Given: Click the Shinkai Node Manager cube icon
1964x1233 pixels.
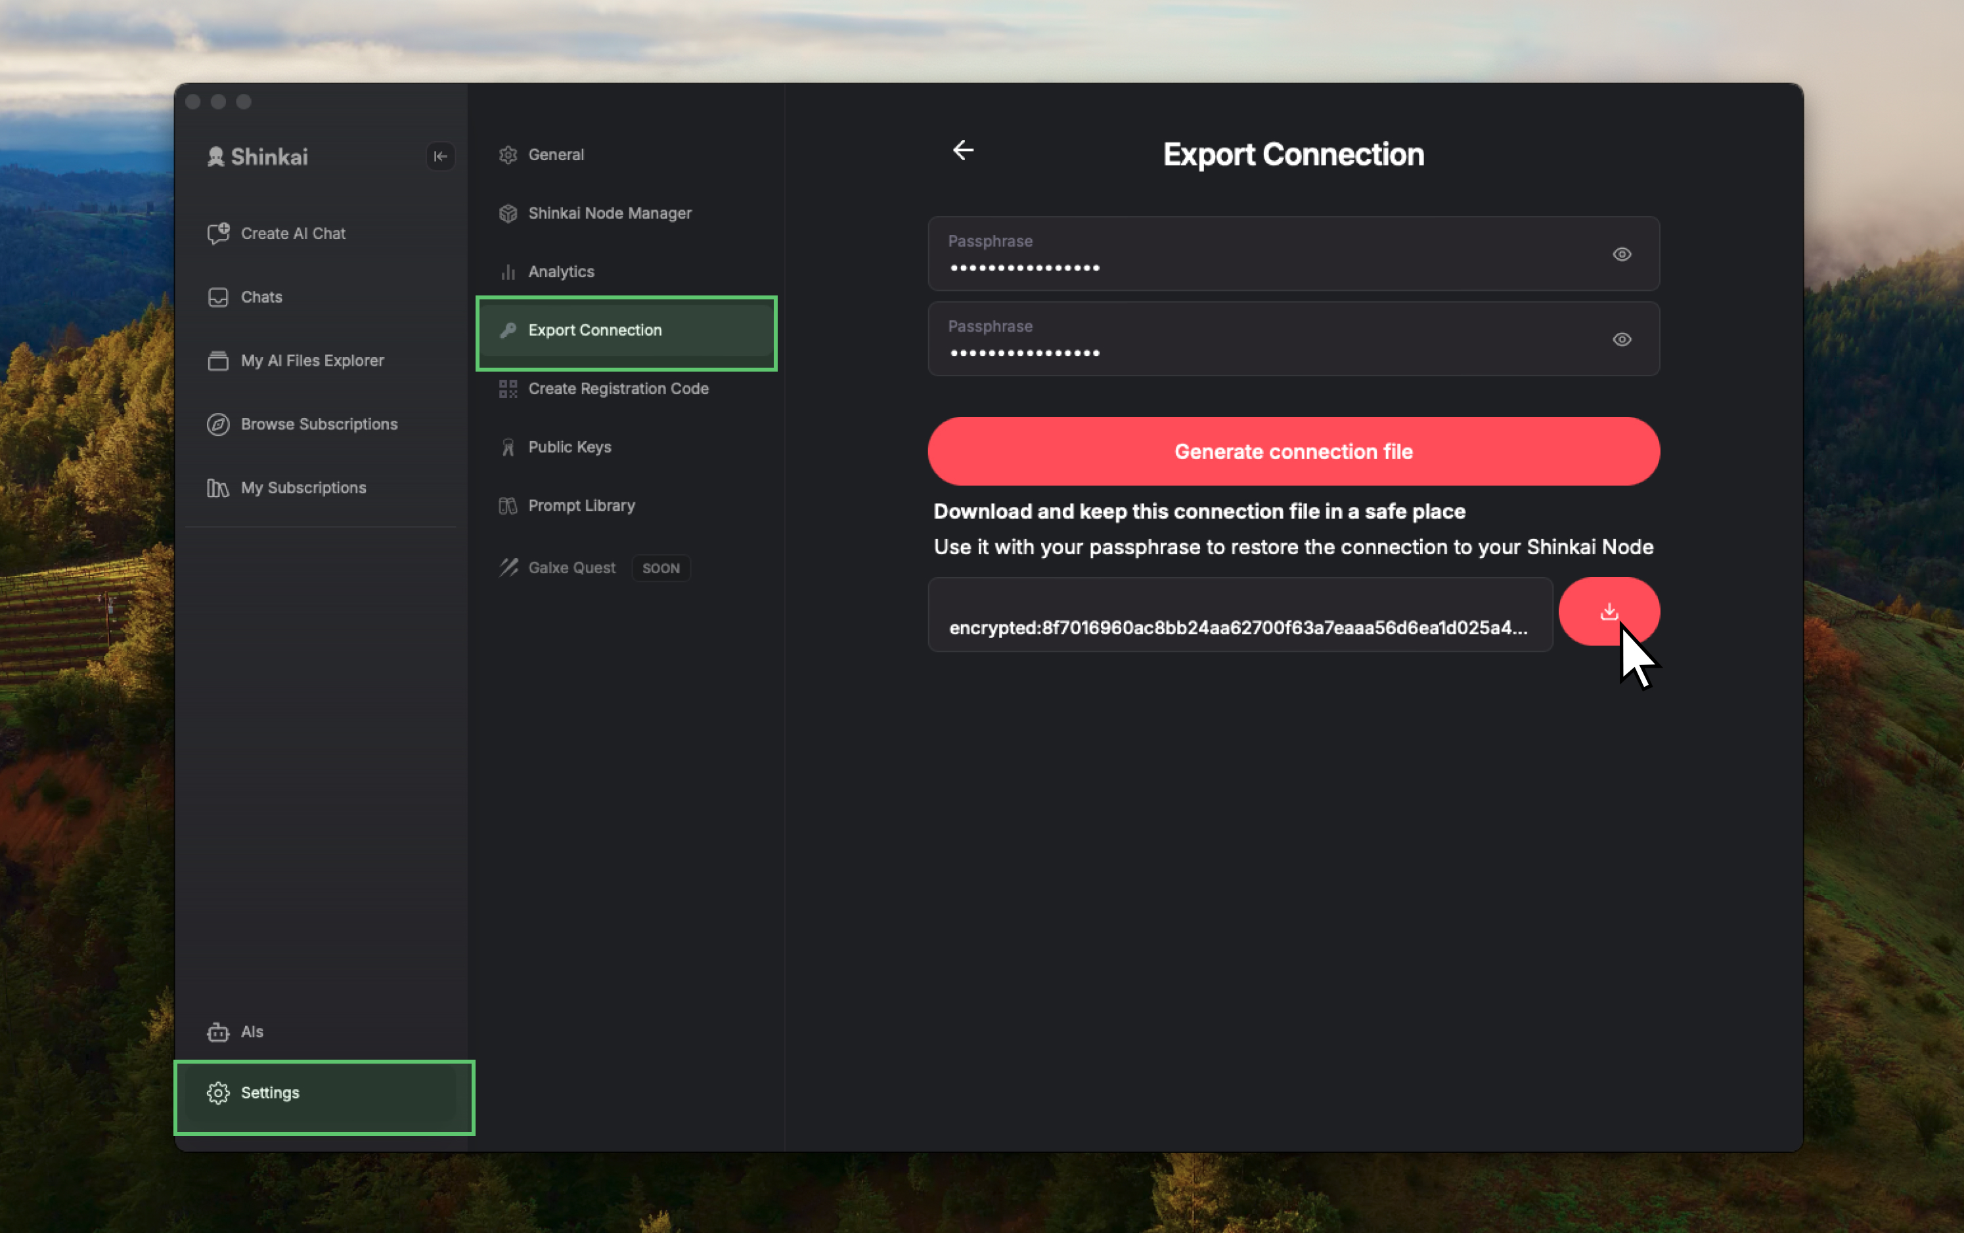Looking at the screenshot, I should pyautogui.click(x=507, y=213).
